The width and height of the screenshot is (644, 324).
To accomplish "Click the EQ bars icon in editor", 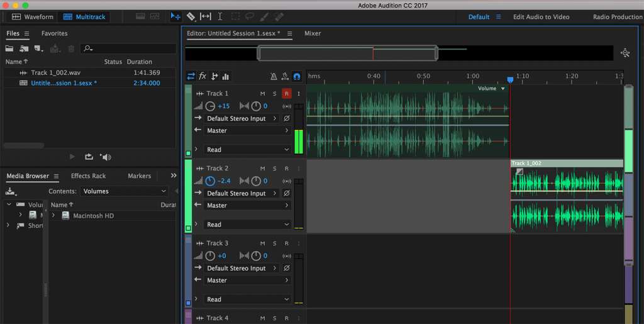I will click(x=226, y=77).
